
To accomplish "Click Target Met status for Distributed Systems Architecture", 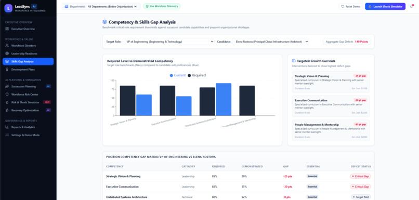I will coord(360,197).
